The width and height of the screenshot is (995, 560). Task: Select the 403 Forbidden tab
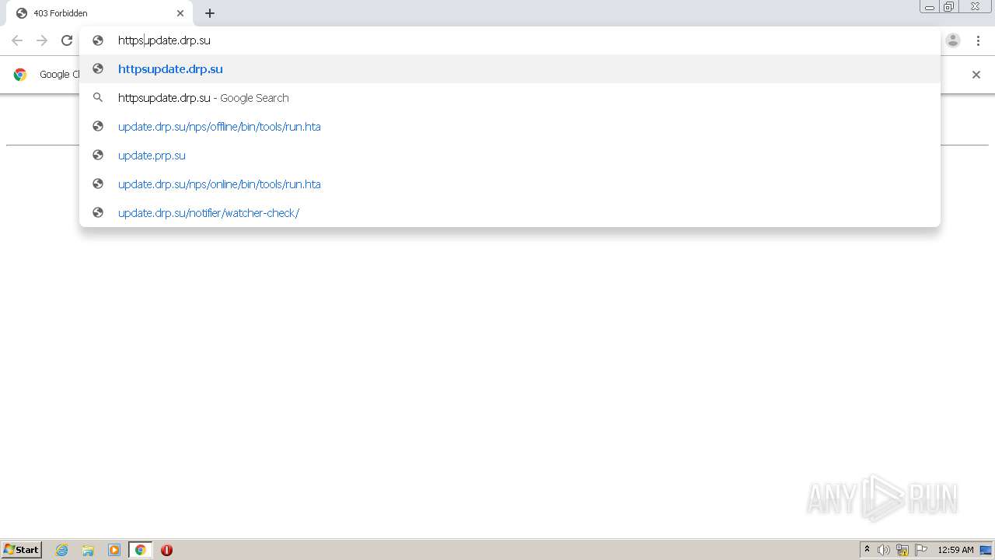[99, 13]
